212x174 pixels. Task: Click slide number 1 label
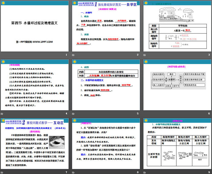pos(66,55)
